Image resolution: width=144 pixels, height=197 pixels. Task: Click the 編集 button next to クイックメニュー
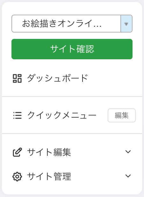point(122,115)
